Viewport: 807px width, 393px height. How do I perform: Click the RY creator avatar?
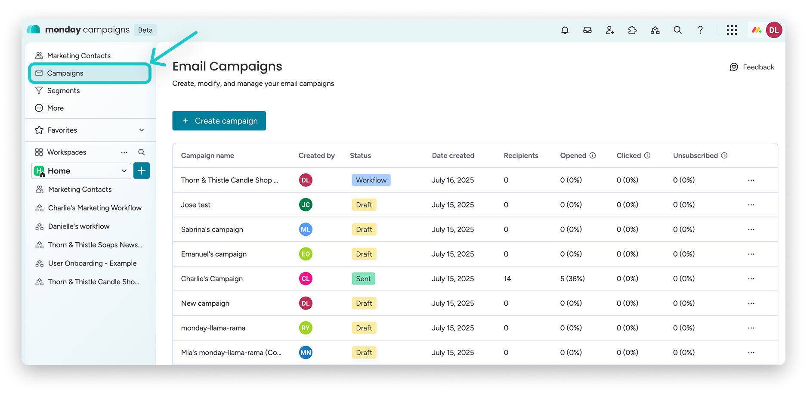tap(306, 328)
